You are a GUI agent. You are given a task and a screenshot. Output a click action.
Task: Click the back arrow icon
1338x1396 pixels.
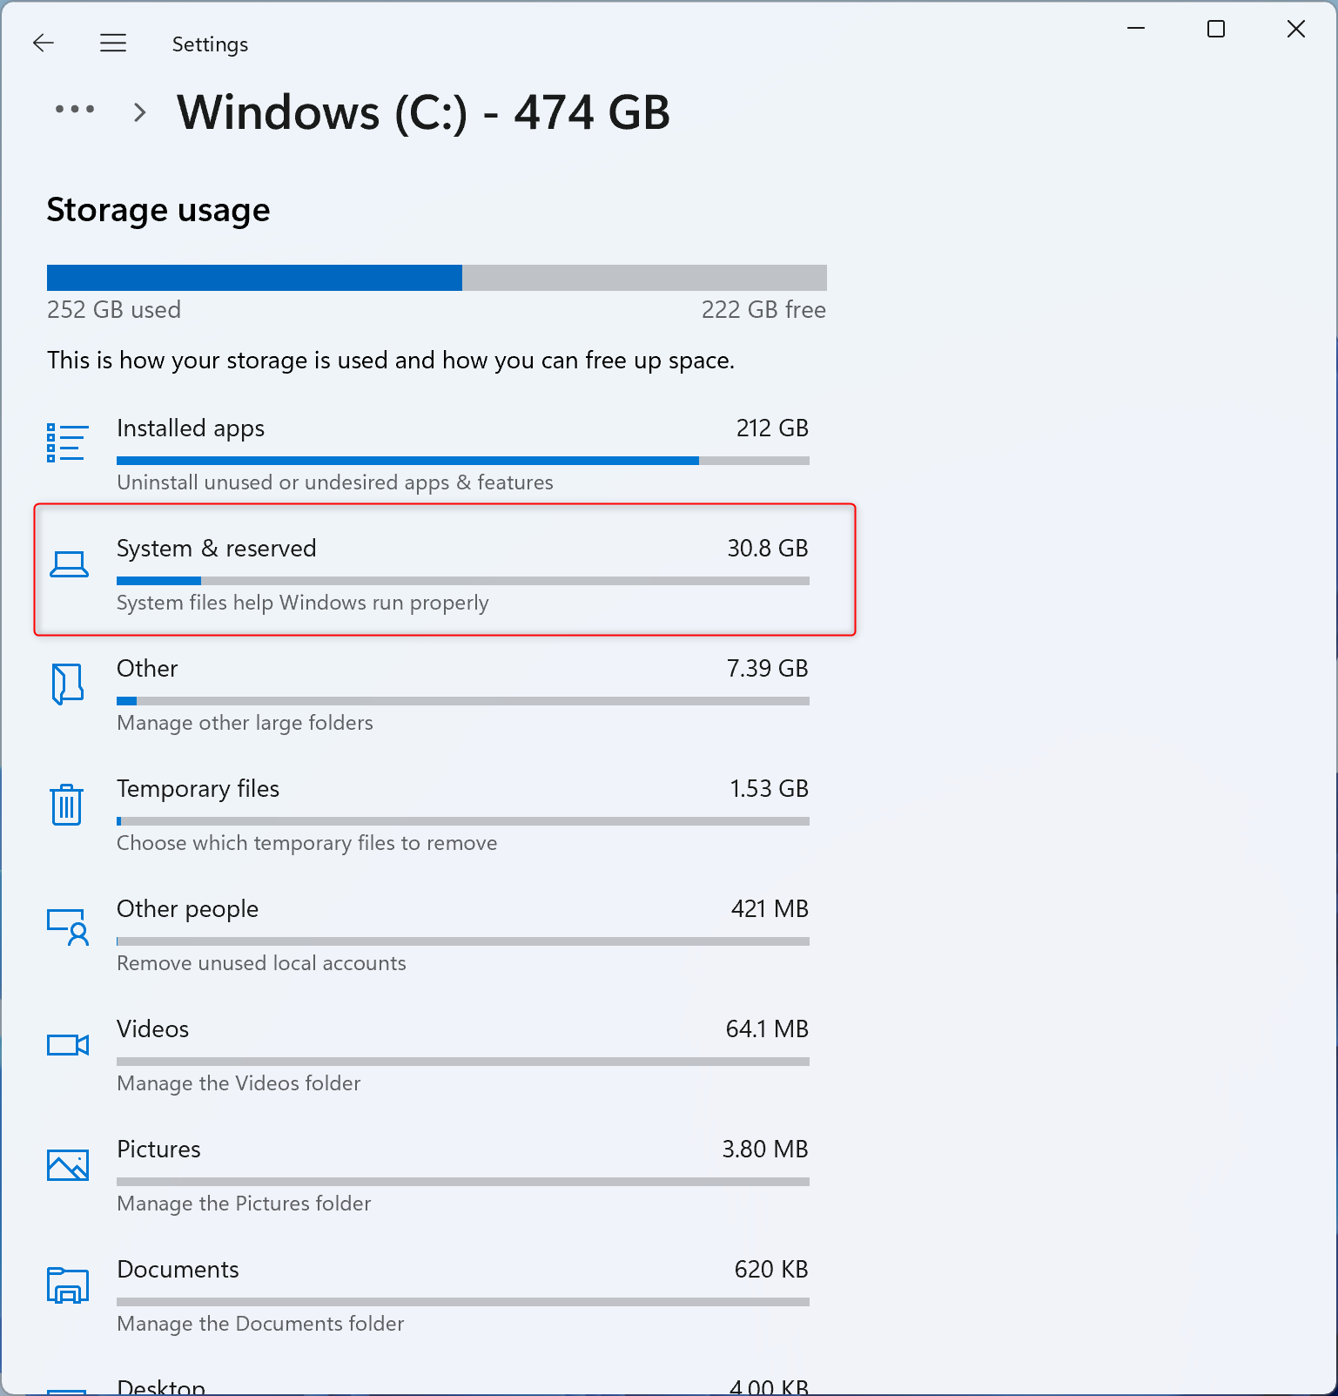tap(44, 43)
